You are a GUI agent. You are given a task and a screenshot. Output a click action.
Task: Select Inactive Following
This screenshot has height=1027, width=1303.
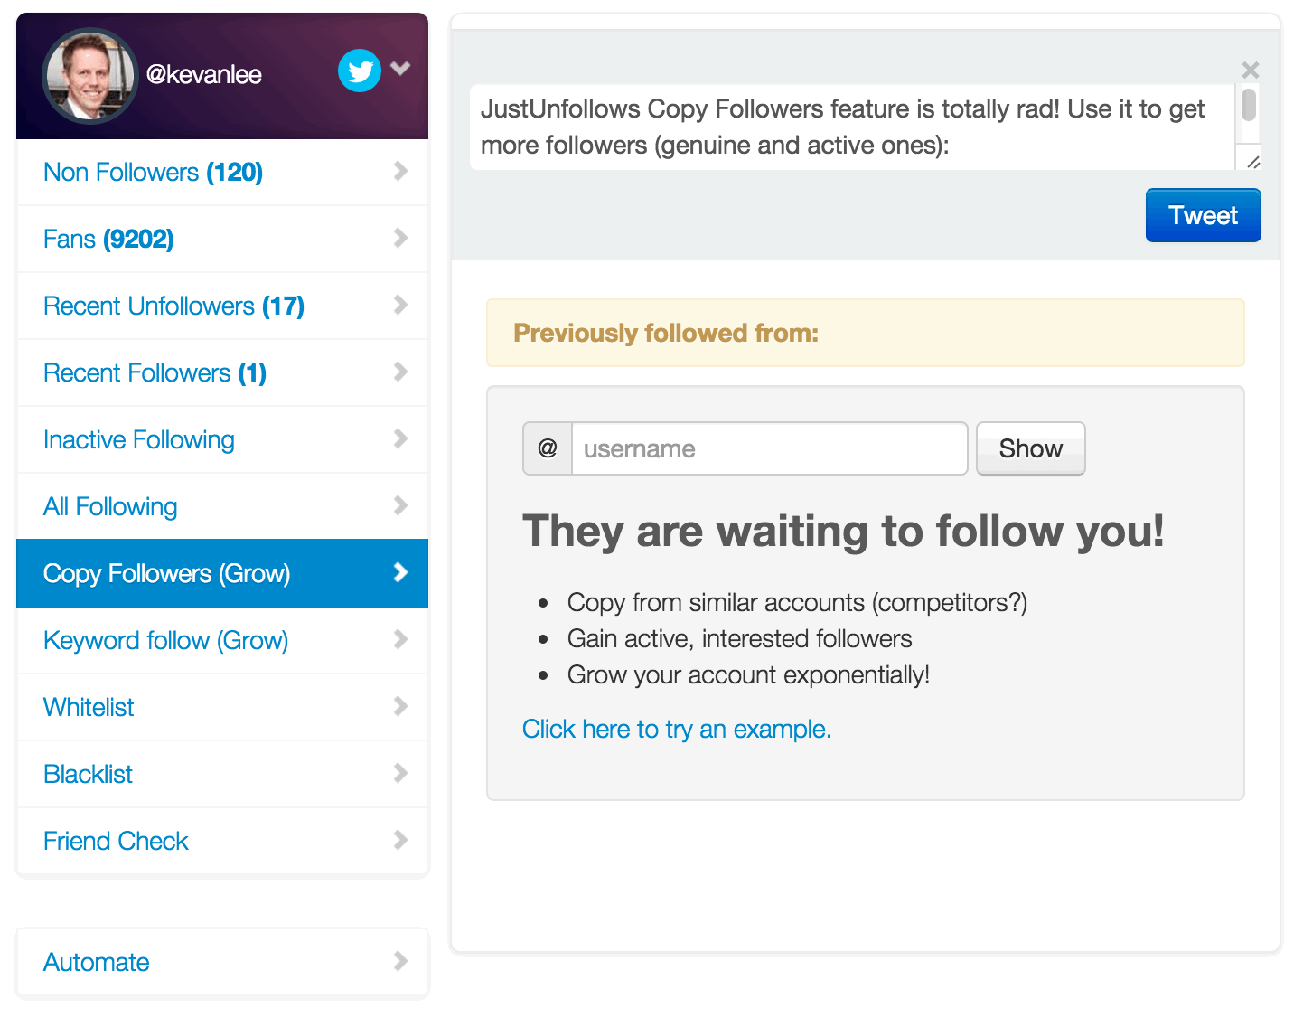138,439
